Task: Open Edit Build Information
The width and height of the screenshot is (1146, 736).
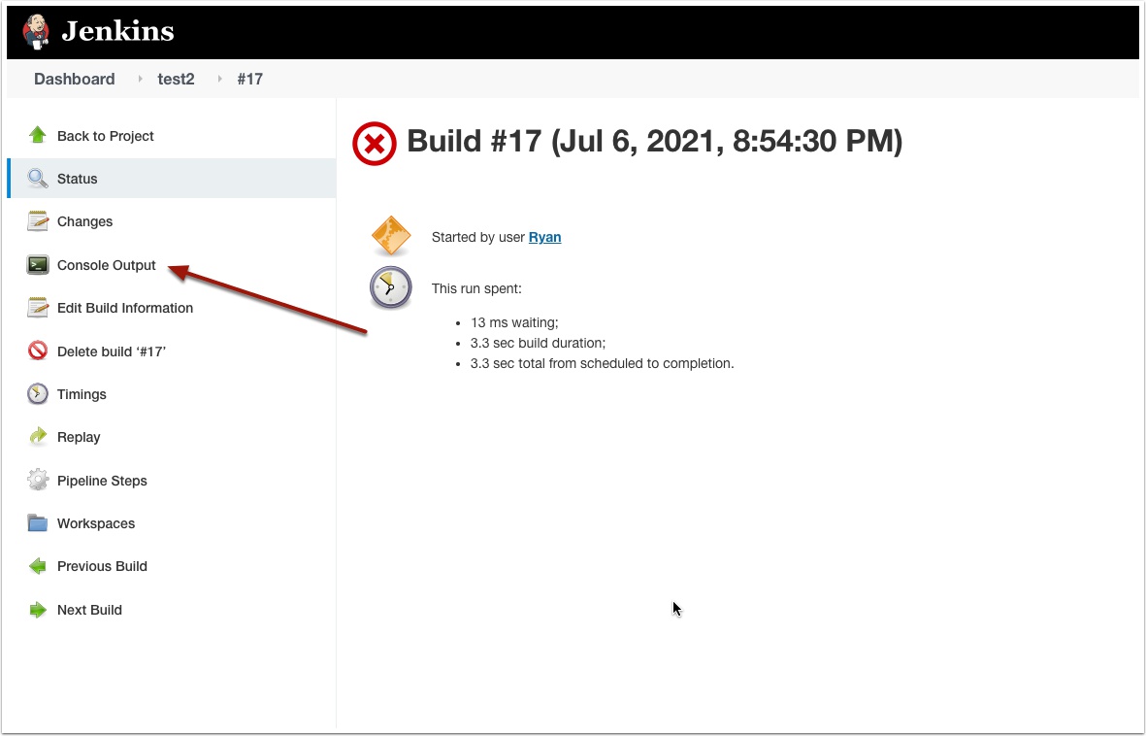Action: [125, 308]
